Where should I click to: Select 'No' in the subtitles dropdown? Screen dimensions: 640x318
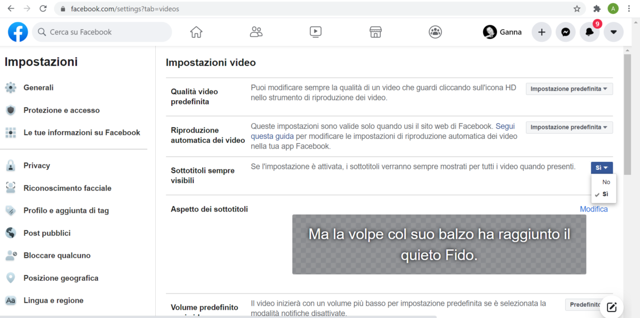pos(606,182)
